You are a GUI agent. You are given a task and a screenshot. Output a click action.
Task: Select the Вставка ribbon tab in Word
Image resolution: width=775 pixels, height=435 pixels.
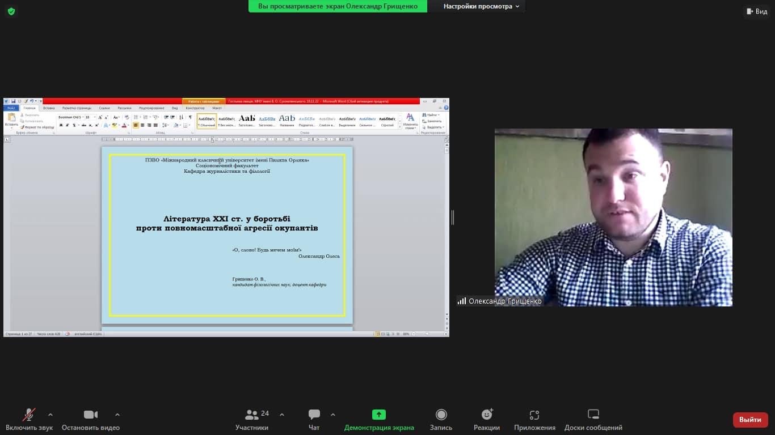coord(49,108)
